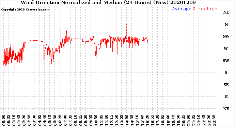
Task: Click the 11:05 time axis label
Action: pyautogui.click(x=101, y=120)
